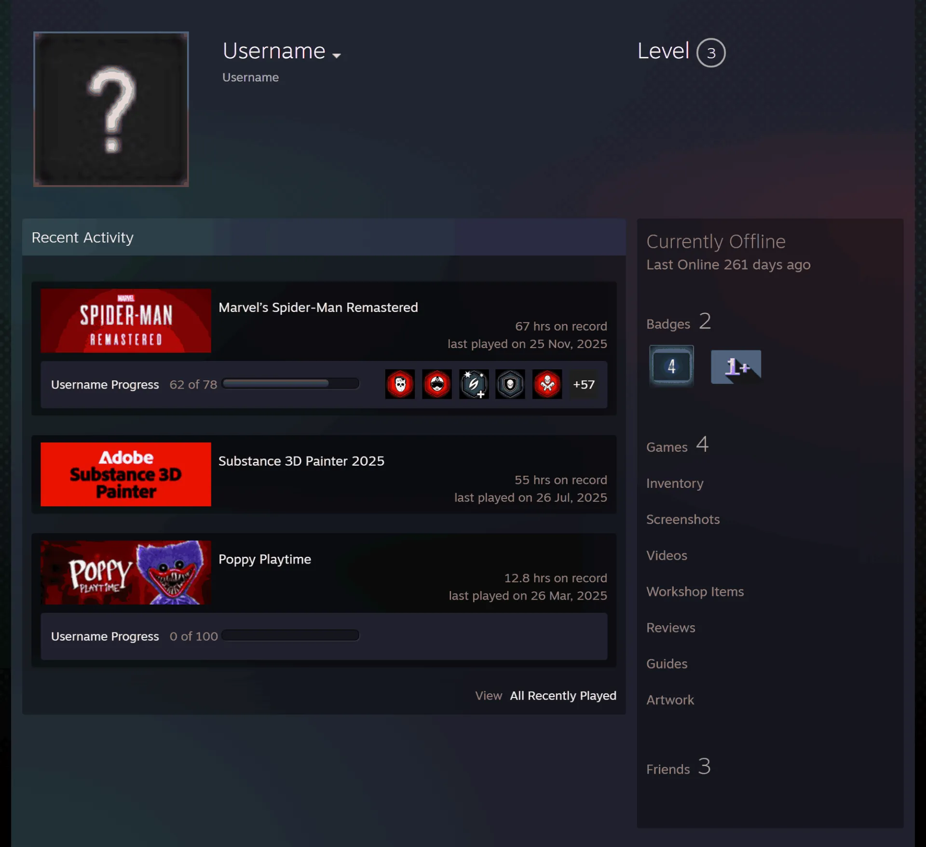Image resolution: width=926 pixels, height=847 pixels.
Task: Open the Reviews page
Action: [671, 628]
